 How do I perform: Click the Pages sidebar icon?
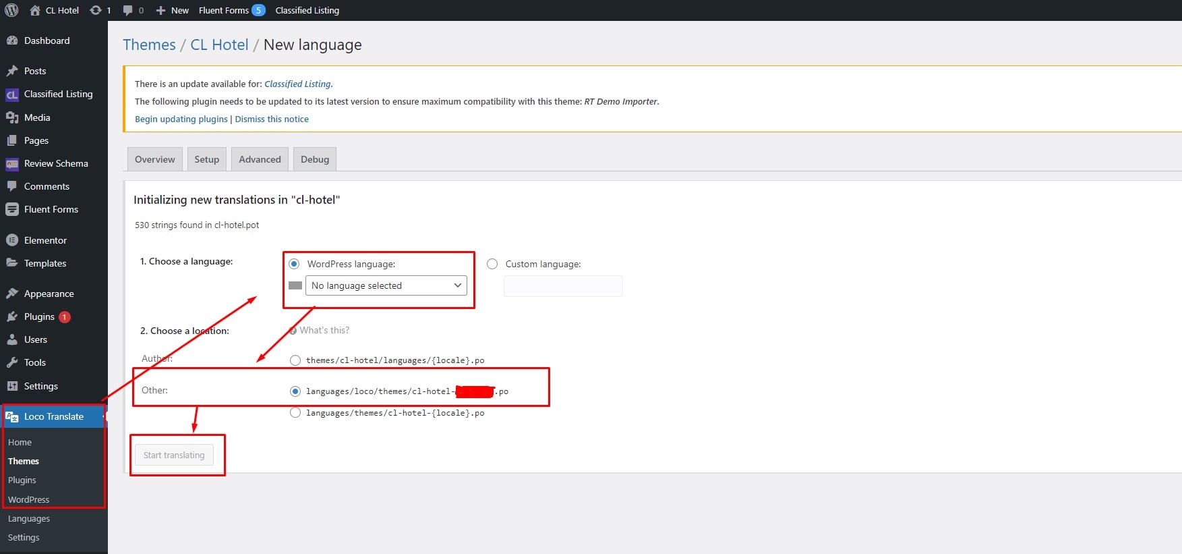click(12, 140)
